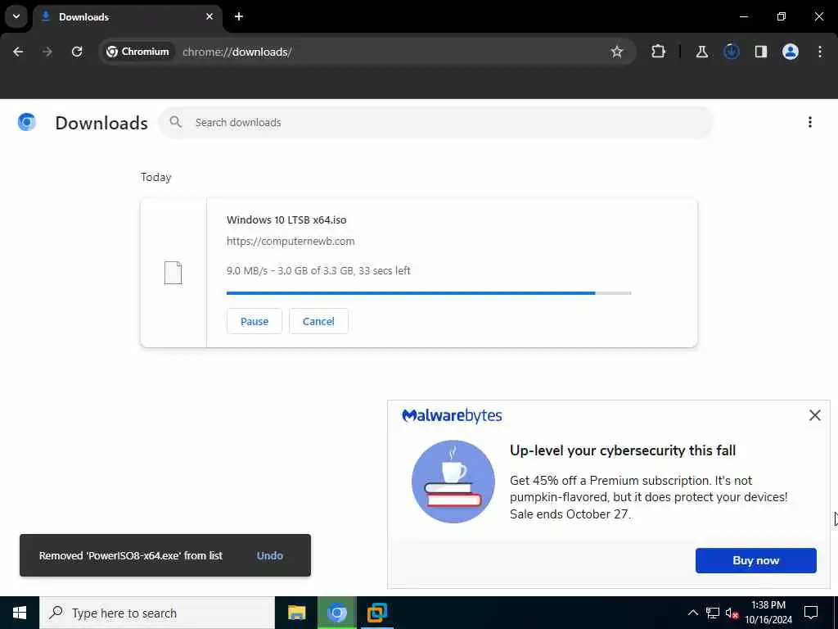This screenshot has width=838, height=629.
Task: Click the file icon of Windows 10 ISO
Action: coord(173,273)
